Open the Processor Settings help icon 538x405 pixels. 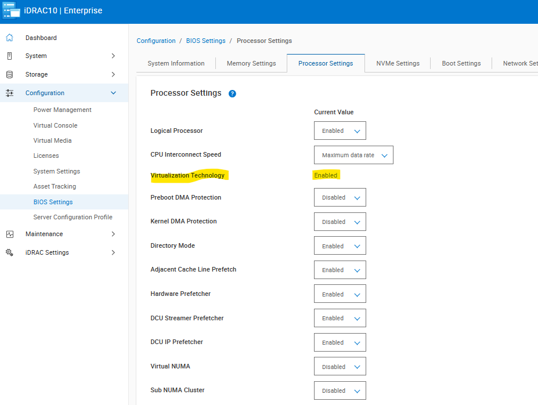[x=232, y=93]
